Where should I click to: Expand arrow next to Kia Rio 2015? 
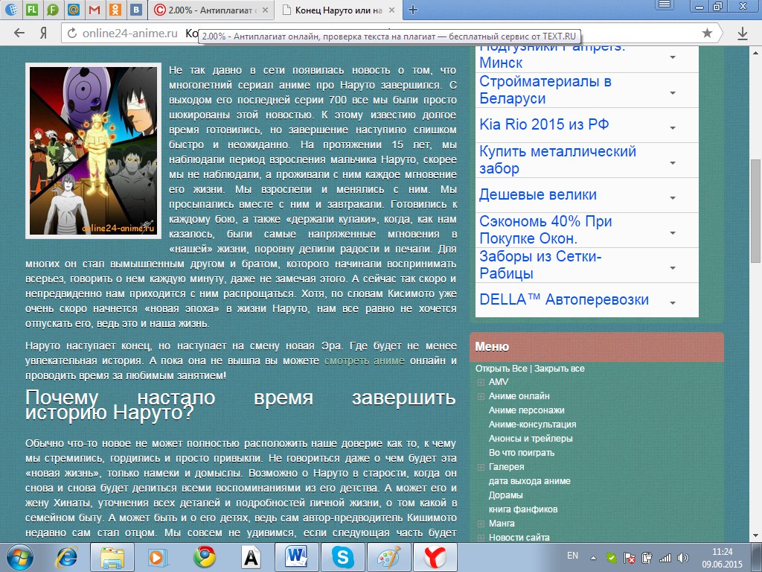[x=673, y=128]
